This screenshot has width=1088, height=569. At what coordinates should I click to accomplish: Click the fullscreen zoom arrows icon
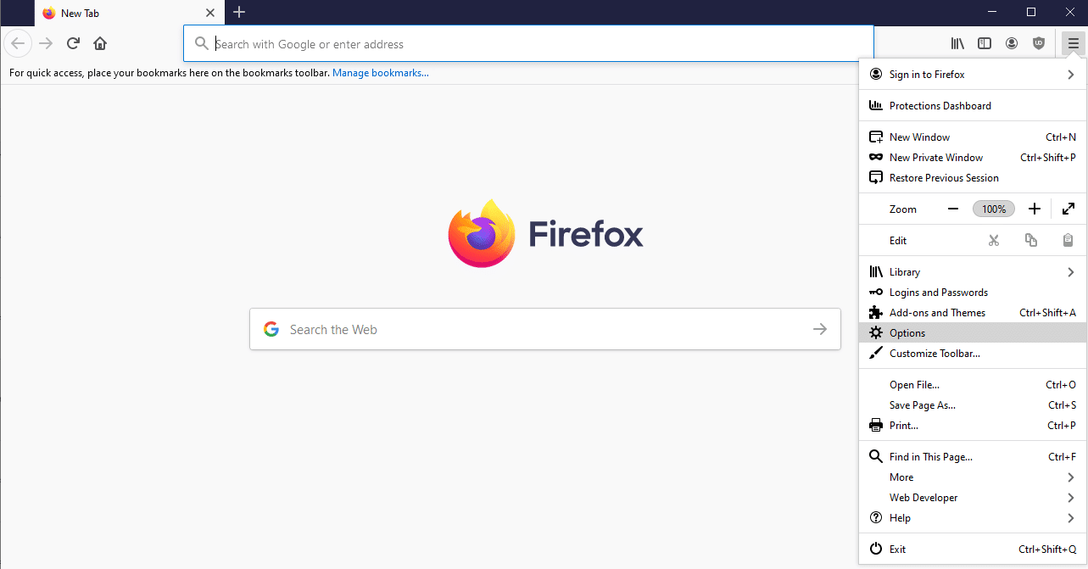click(x=1068, y=209)
